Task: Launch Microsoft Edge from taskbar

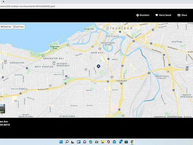Action: point(91,142)
